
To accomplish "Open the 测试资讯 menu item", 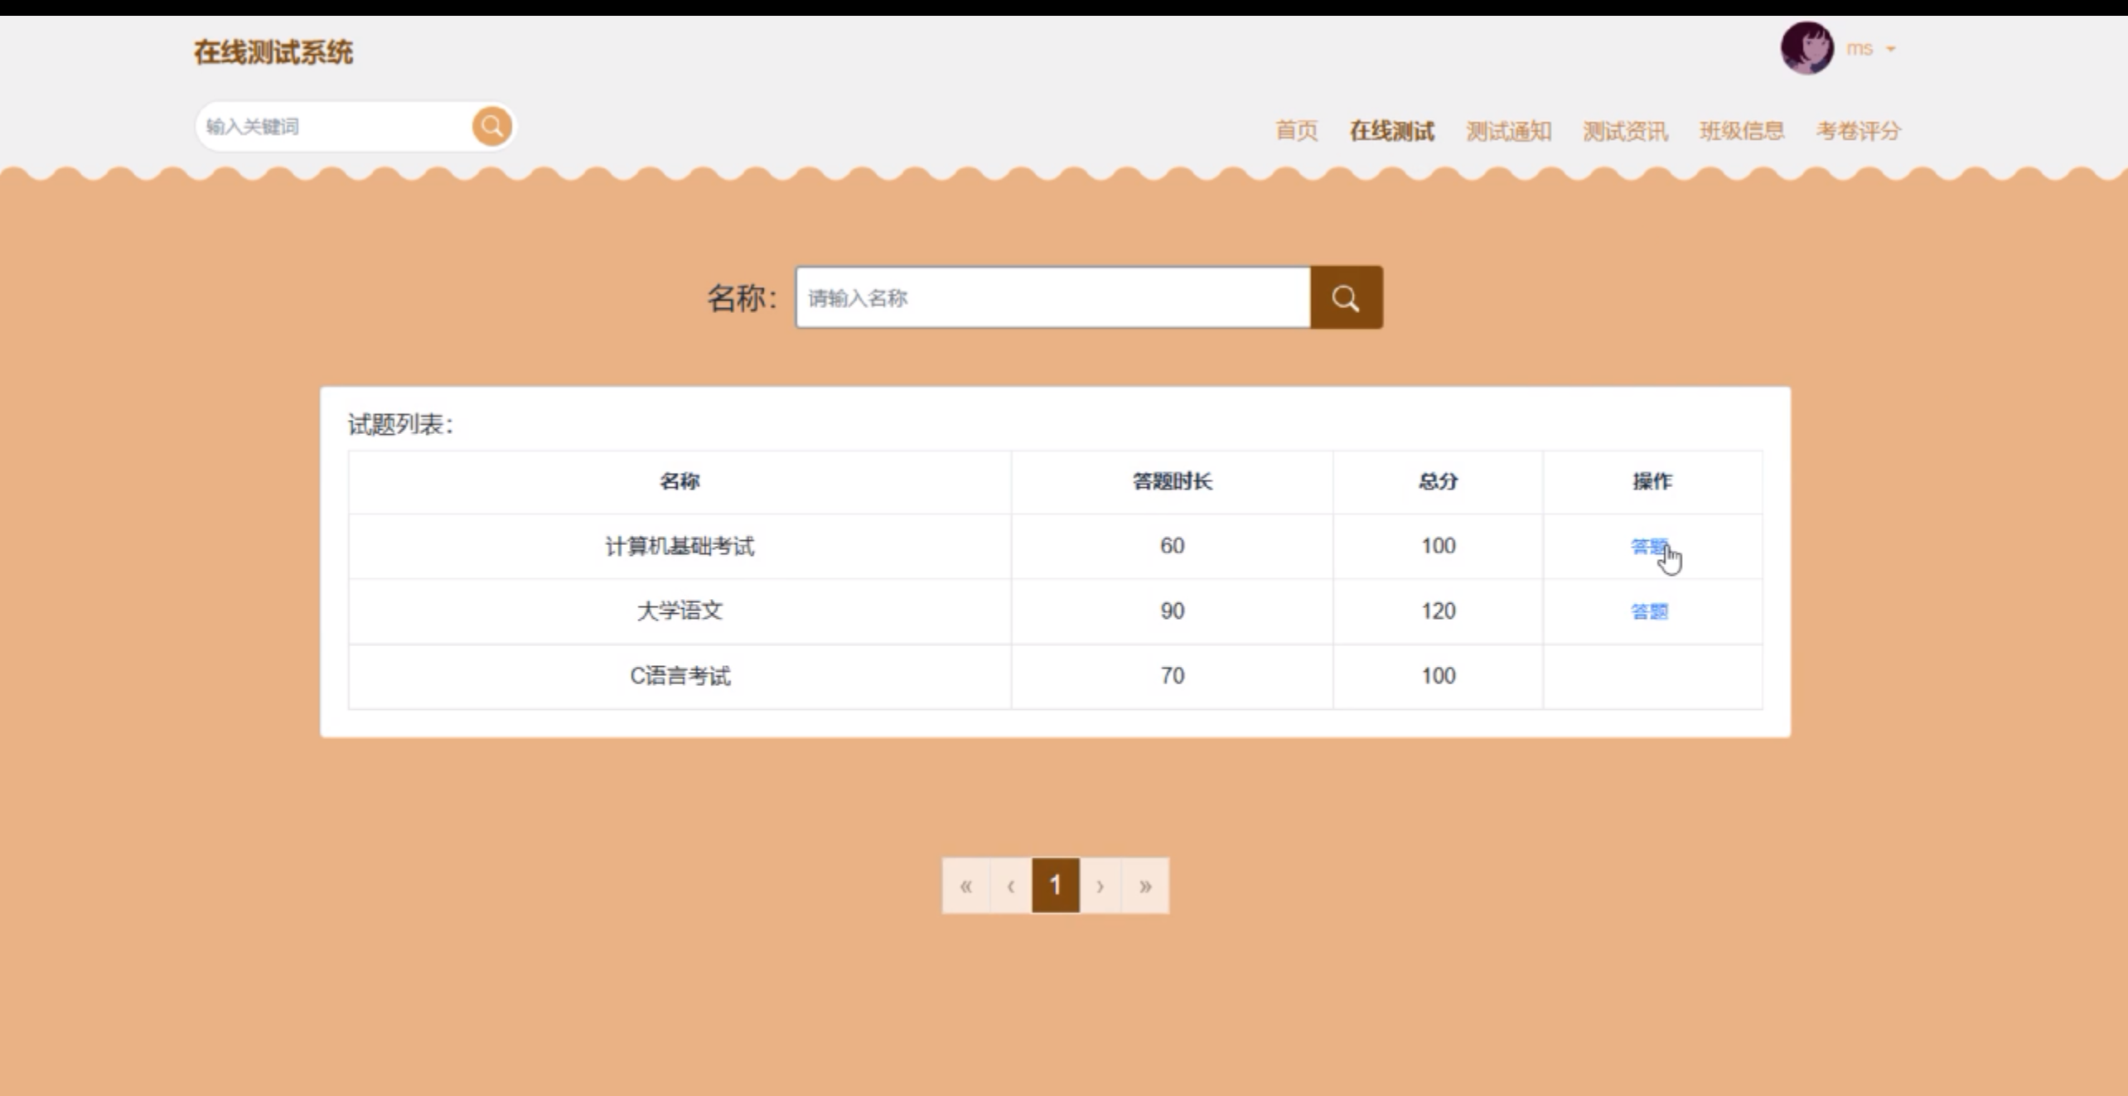I will [x=1625, y=131].
